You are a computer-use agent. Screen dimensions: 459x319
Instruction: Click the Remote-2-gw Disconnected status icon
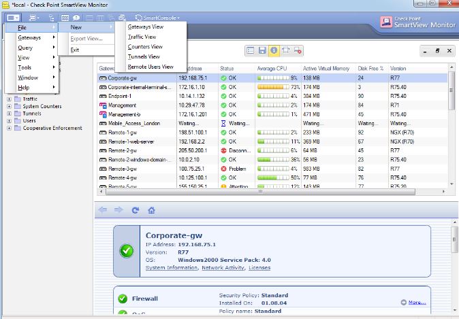(x=223, y=150)
